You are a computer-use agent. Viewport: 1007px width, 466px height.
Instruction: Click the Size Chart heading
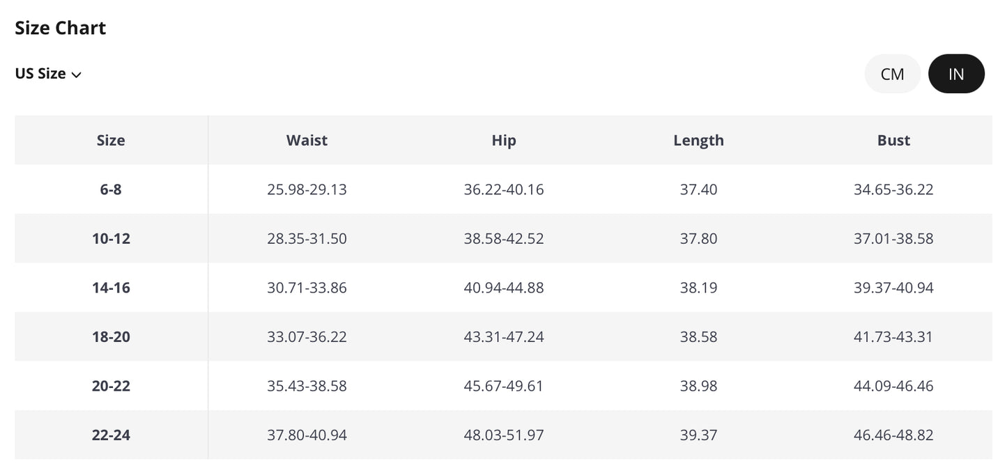(61, 28)
